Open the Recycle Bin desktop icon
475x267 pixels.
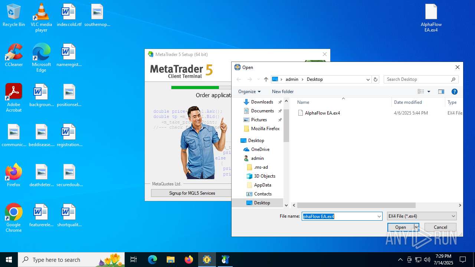(14, 15)
